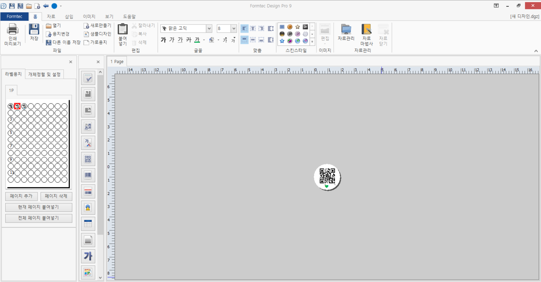Select the red highlighted label in sheet preview
The height and width of the screenshot is (282, 541).
(x=17, y=106)
